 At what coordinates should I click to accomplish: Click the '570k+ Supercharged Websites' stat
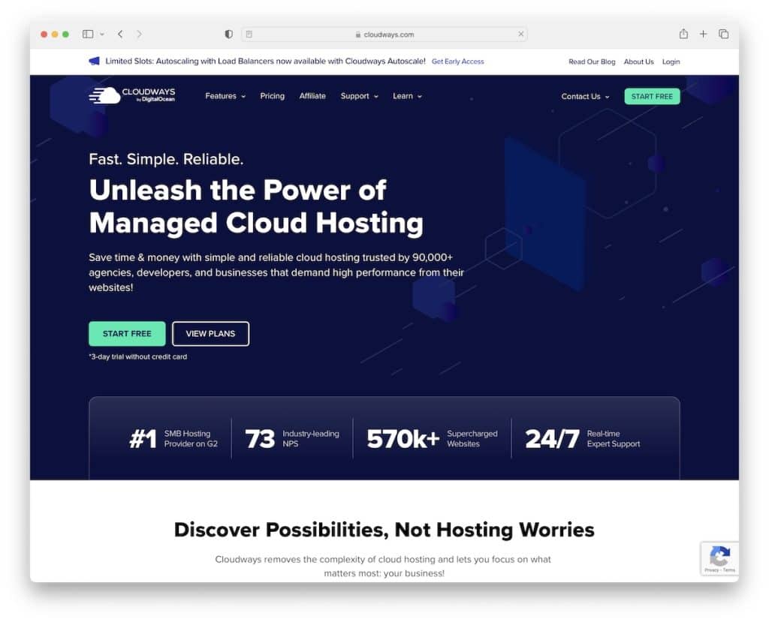click(432, 439)
